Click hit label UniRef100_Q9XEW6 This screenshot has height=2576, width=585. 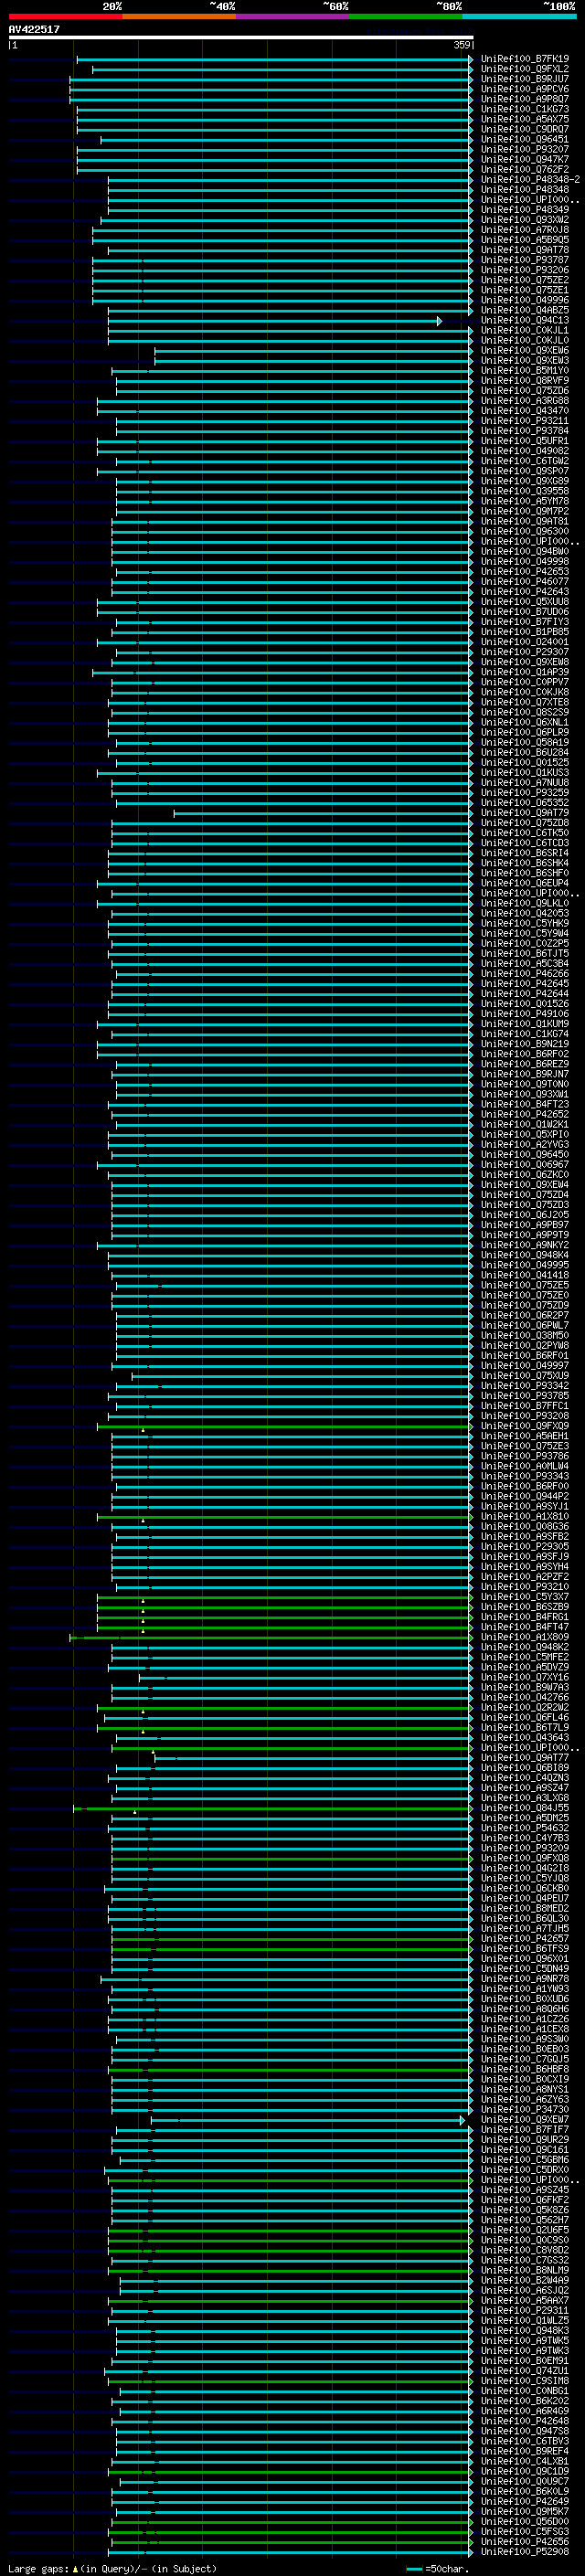pyautogui.click(x=524, y=351)
